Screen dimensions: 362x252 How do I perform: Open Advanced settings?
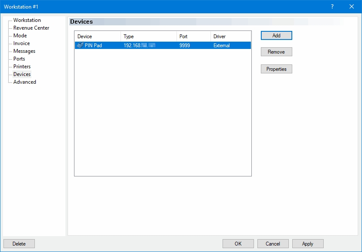(25, 82)
